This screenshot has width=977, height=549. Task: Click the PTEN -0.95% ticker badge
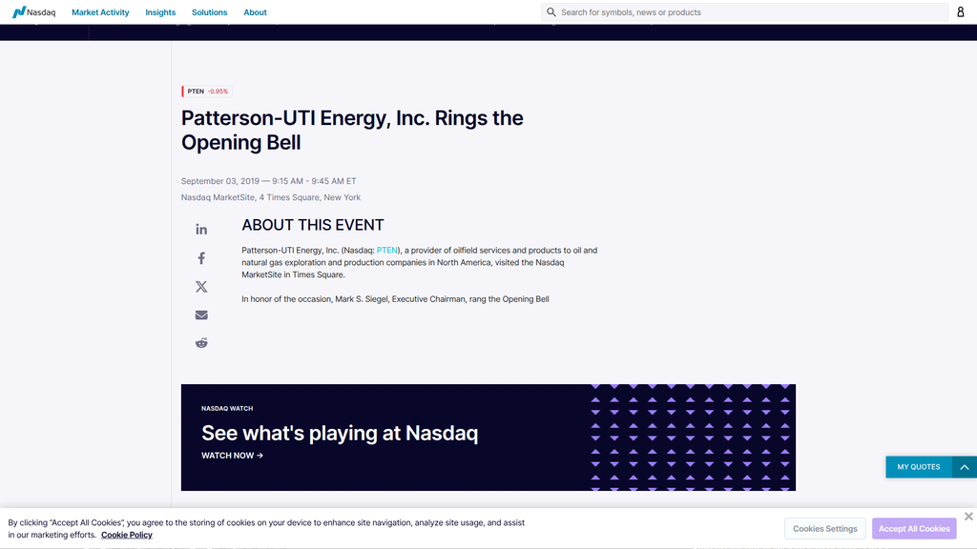click(x=207, y=91)
